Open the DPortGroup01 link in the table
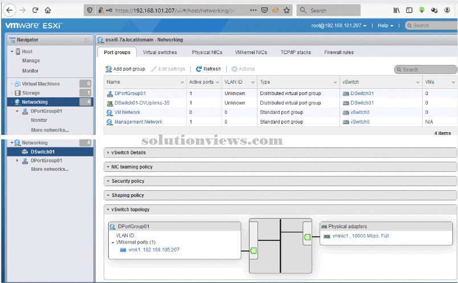The image size is (458, 283). (x=130, y=93)
